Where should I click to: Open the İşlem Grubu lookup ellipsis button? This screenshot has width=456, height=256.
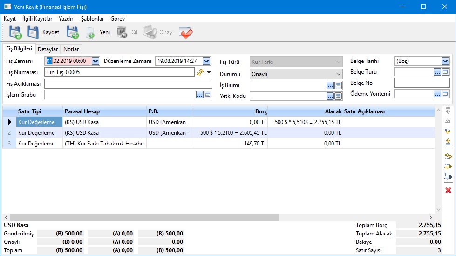click(x=199, y=95)
